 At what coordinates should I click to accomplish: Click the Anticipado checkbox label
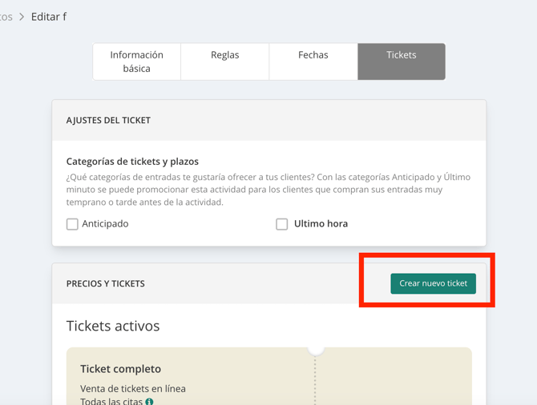click(x=105, y=223)
